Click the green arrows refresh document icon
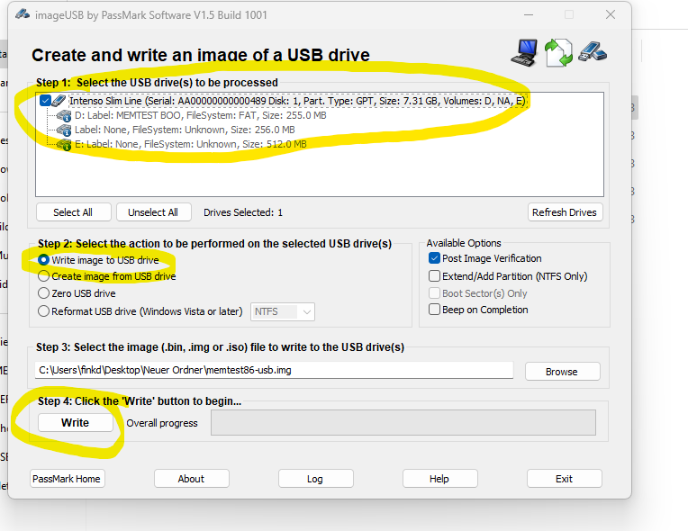Image resolution: width=688 pixels, height=531 pixels. point(558,53)
